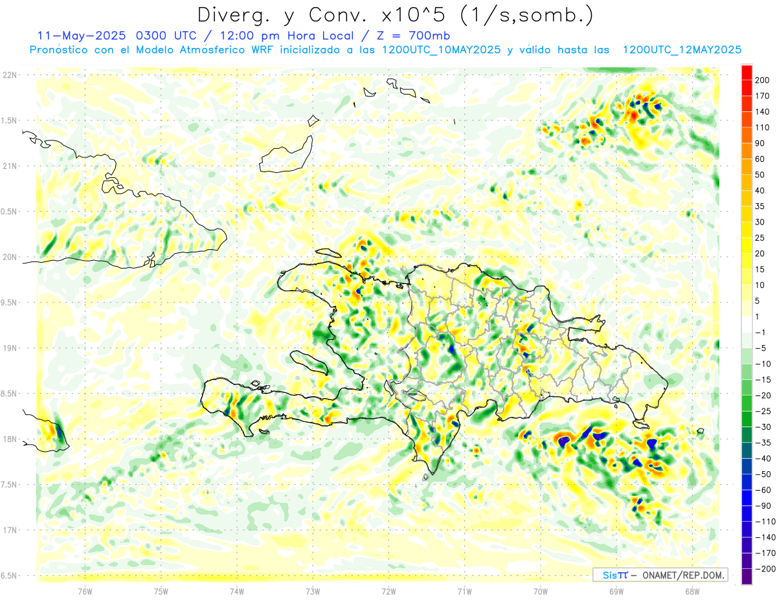Screen dimensions: 777x600
Task: Click the '69W' longitude label
Action: pos(616,591)
